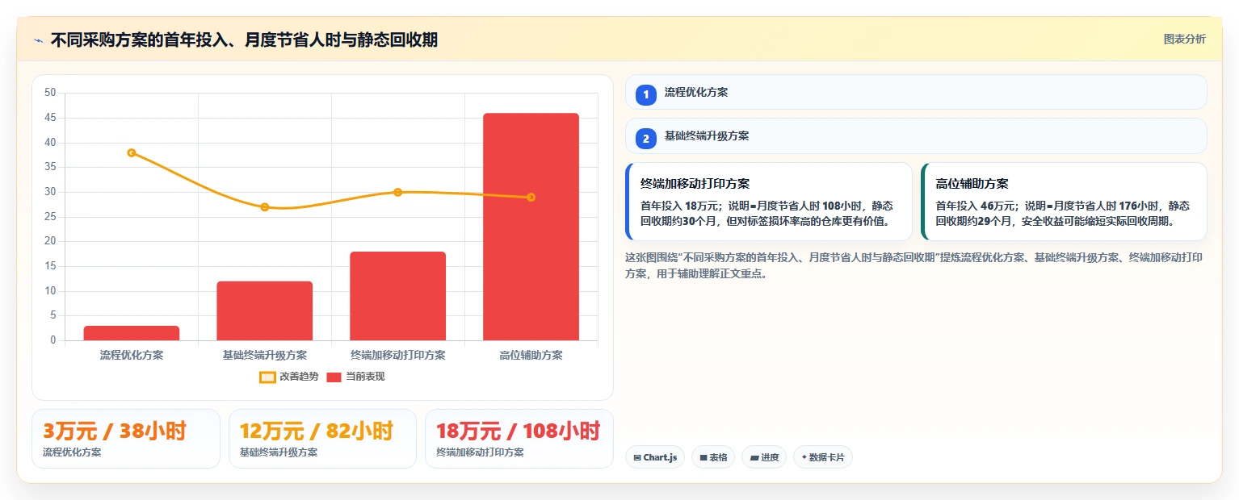1239x500 pixels.
Task: Click the red bar for 基础终端升级方案
Action: coord(265,310)
